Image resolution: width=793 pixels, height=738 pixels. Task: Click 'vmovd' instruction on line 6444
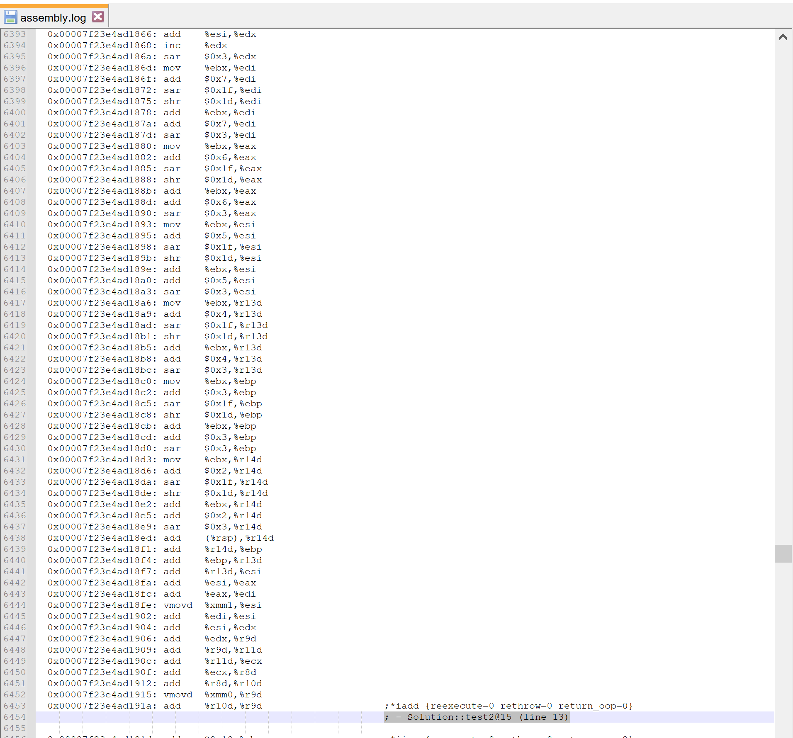178,605
